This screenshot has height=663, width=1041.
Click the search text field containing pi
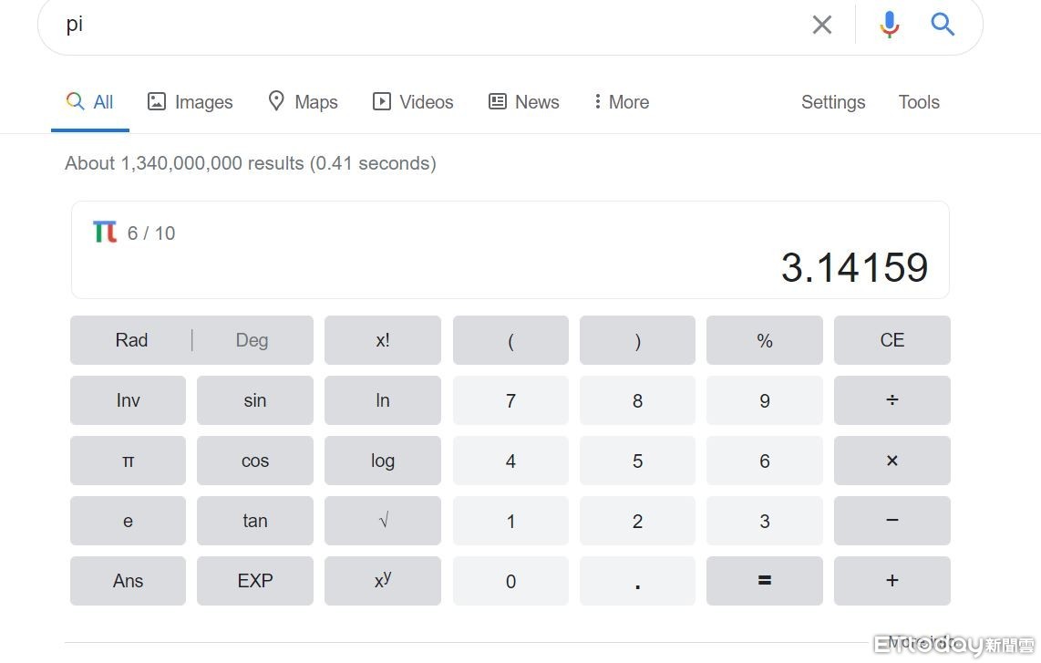coord(410,25)
